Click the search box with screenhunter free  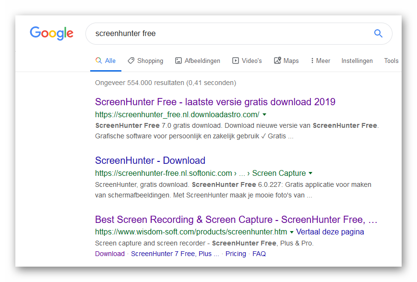(x=230, y=34)
